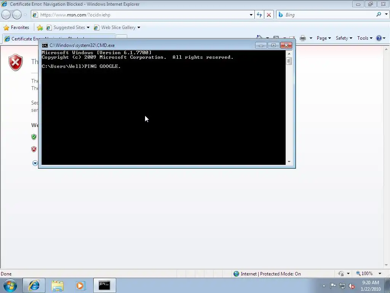The image size is (390, 293).
Task: Click the blue Help icon
Action: [x=379, y=38]
